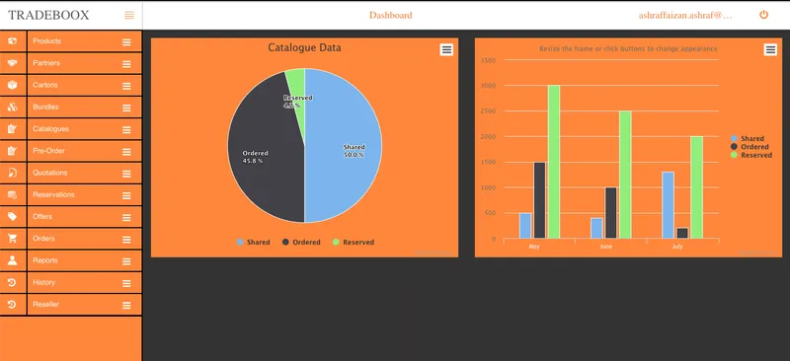
Task: Click the green Reserved bar for July
Action: 696,187
